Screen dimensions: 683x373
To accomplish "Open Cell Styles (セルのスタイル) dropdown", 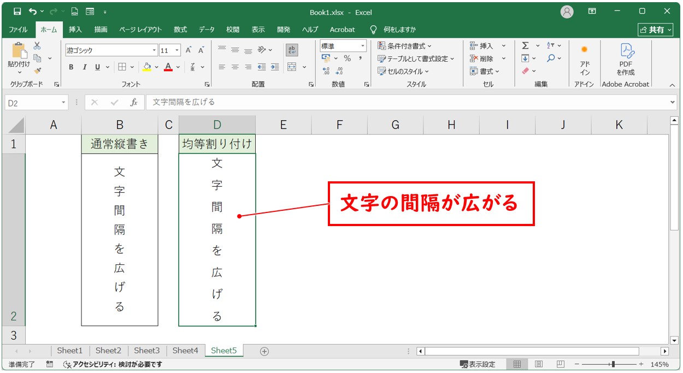I will click(x=403, y=71).
